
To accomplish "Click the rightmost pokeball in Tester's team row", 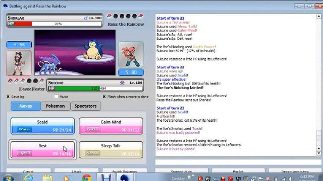I will pyautogui.click(x=42, y=80).
